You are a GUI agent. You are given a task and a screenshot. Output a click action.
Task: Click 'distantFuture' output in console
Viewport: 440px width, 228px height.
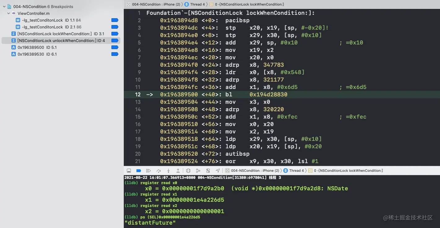click(150, 223)
